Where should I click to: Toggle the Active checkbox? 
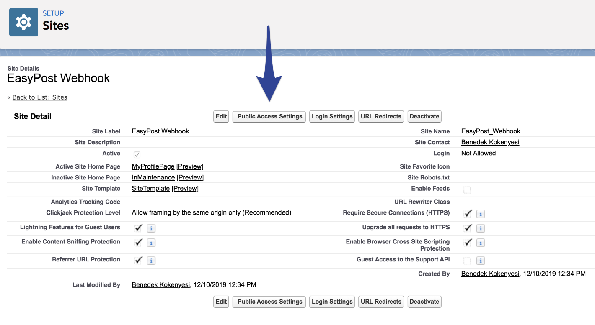137,154
